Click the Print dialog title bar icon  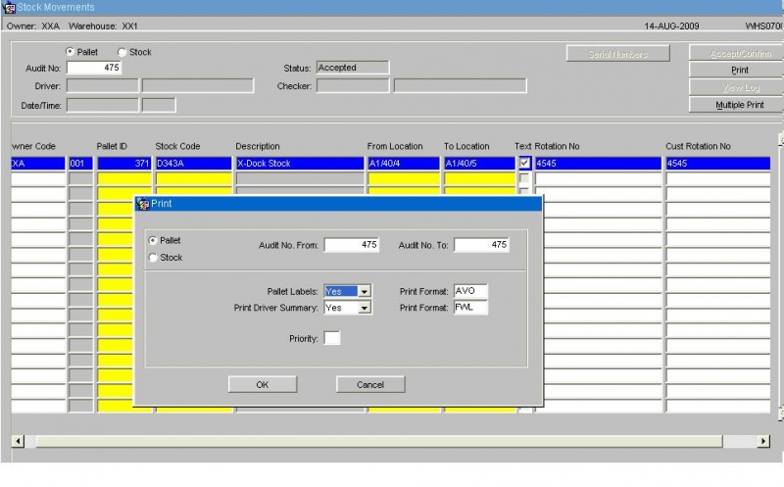[x=143, y=204]
